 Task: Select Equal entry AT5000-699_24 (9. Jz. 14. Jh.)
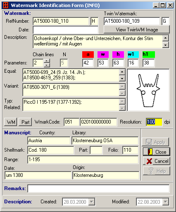54,72
